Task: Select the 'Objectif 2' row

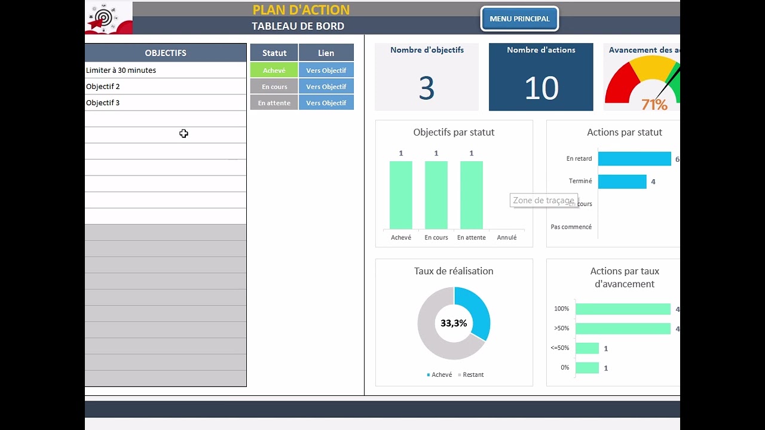Action: [166, 87]
